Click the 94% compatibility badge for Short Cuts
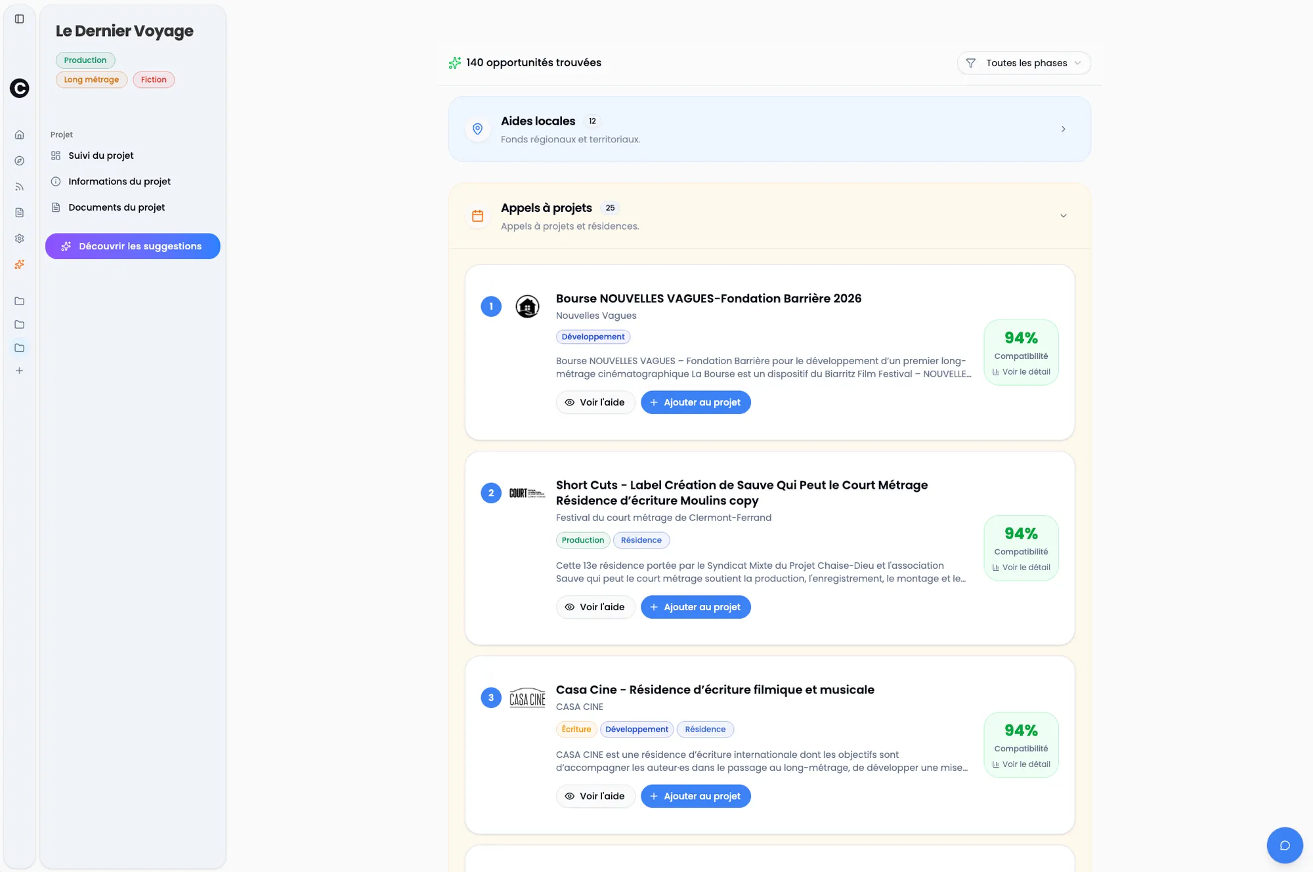Screen dimensions: 1313x872 click(1022, 533)
